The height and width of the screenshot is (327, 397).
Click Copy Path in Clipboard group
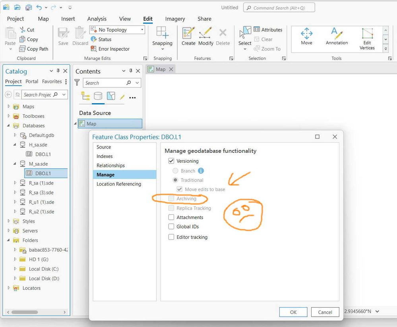coord(34,49)
